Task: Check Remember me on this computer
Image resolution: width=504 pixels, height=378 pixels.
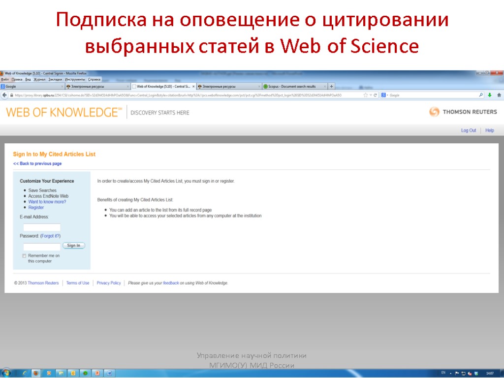Action: 24,256
